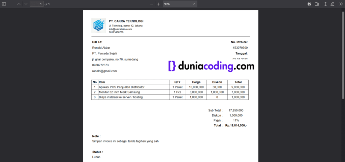Click the 08123456789 phone number

pos(116,32)
